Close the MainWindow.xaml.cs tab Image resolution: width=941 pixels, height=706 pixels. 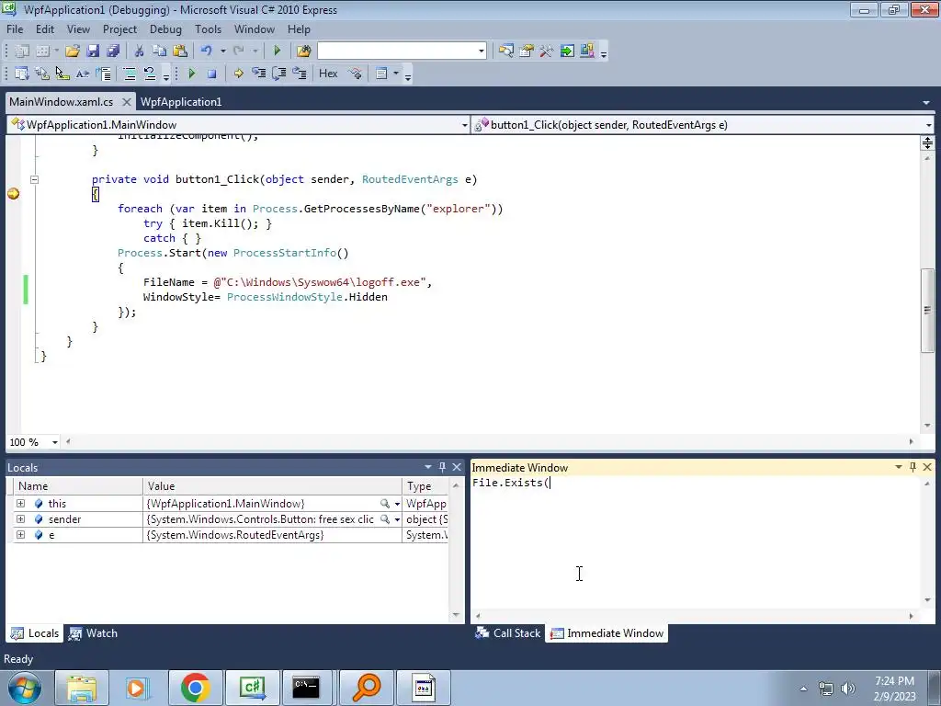tap(126, 102)
